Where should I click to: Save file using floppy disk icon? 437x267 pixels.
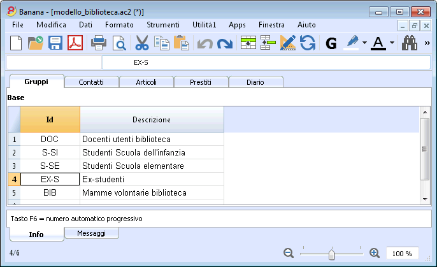click(x=55, y=43)
